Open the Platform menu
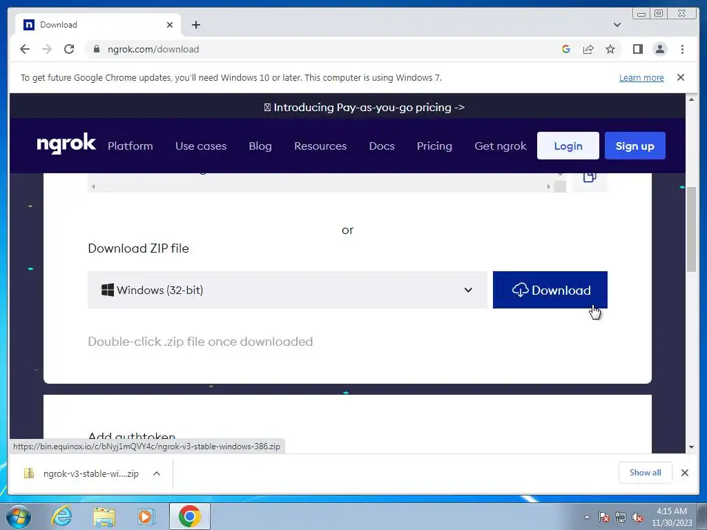 tap(130, 146)
